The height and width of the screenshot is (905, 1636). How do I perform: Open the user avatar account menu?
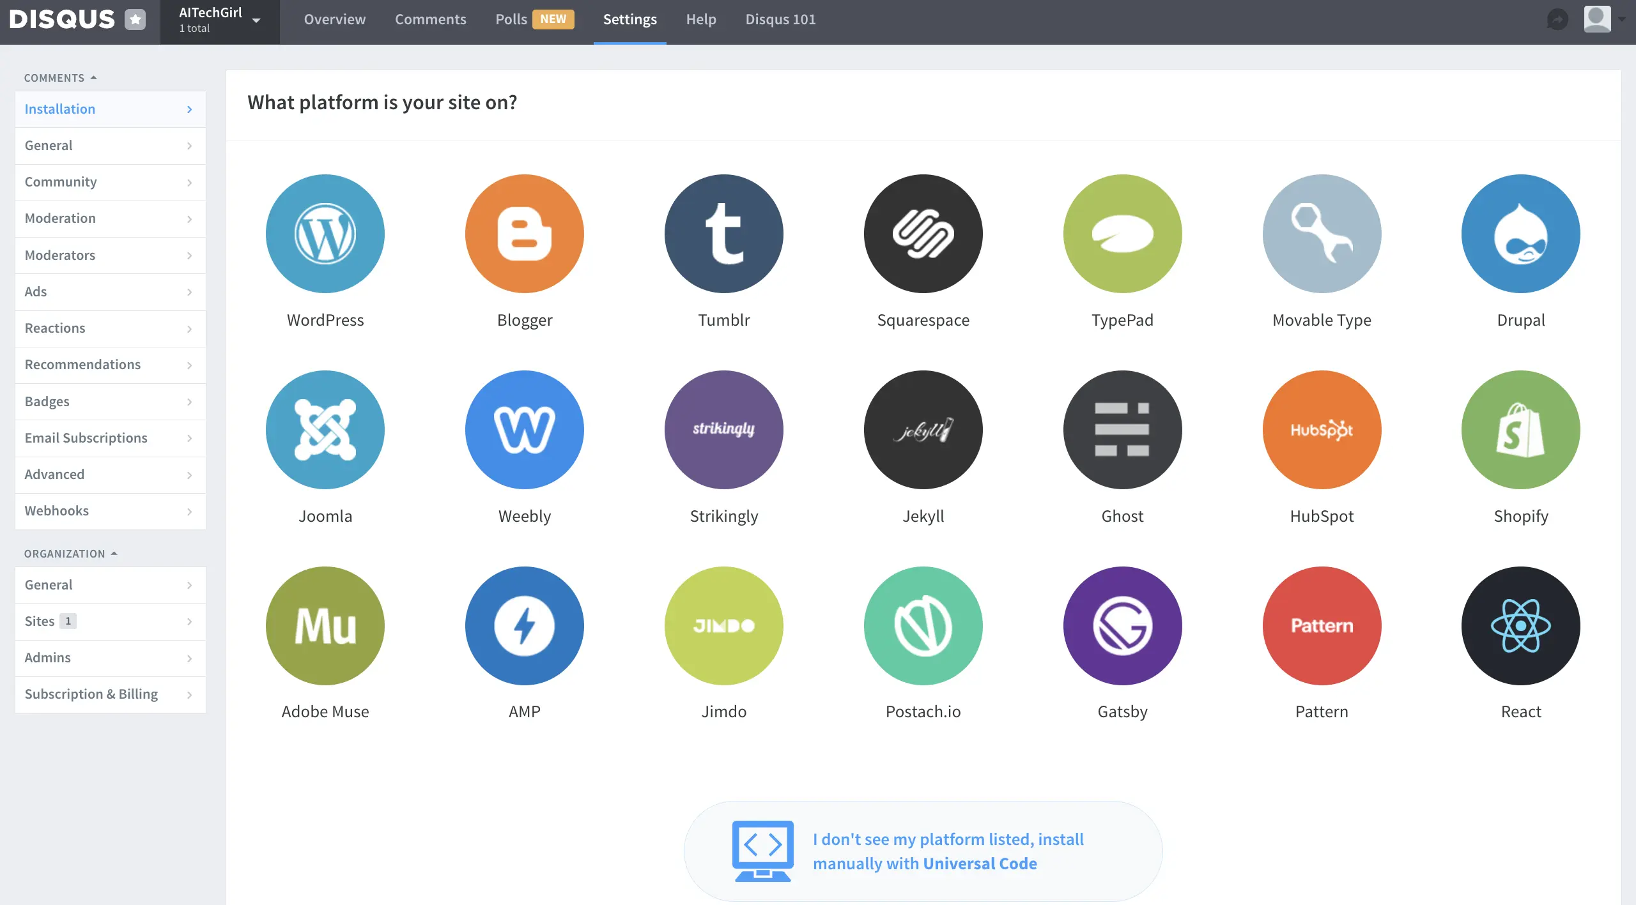pos(1604,19)
